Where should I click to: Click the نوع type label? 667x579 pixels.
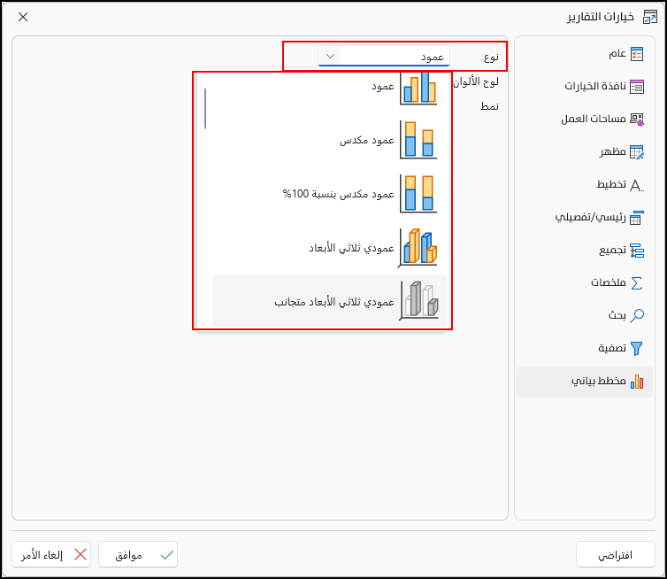[491, 57]
